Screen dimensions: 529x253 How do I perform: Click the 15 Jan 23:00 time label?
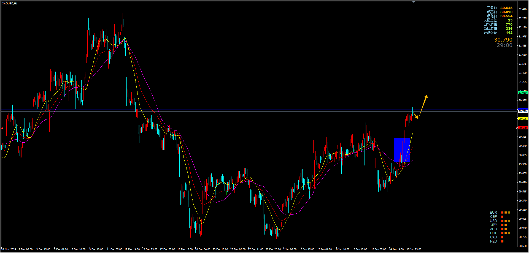coord(414,249)
